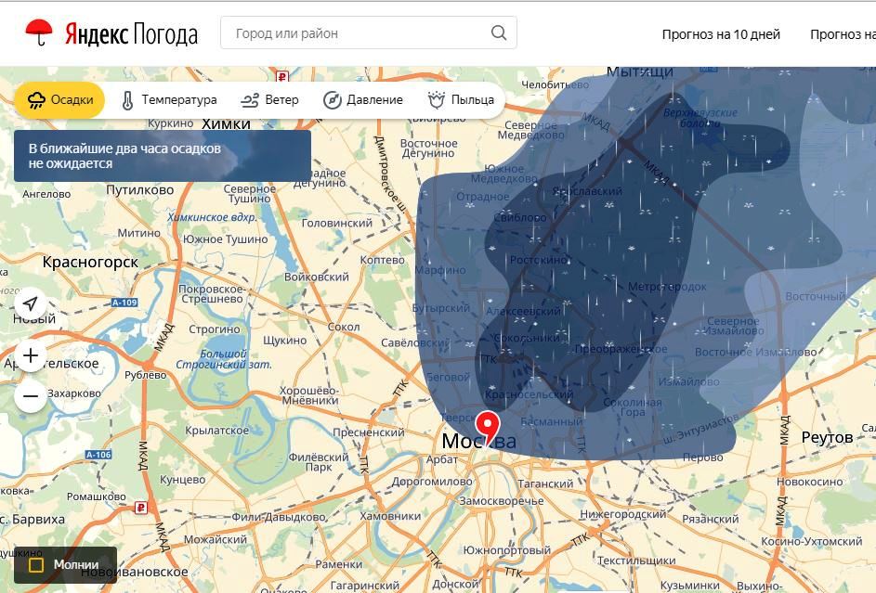Click the thermometer icon

coord(127,100)
